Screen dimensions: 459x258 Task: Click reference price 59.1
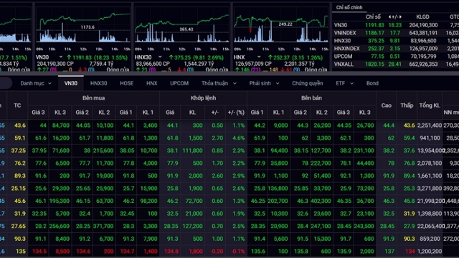19,138
